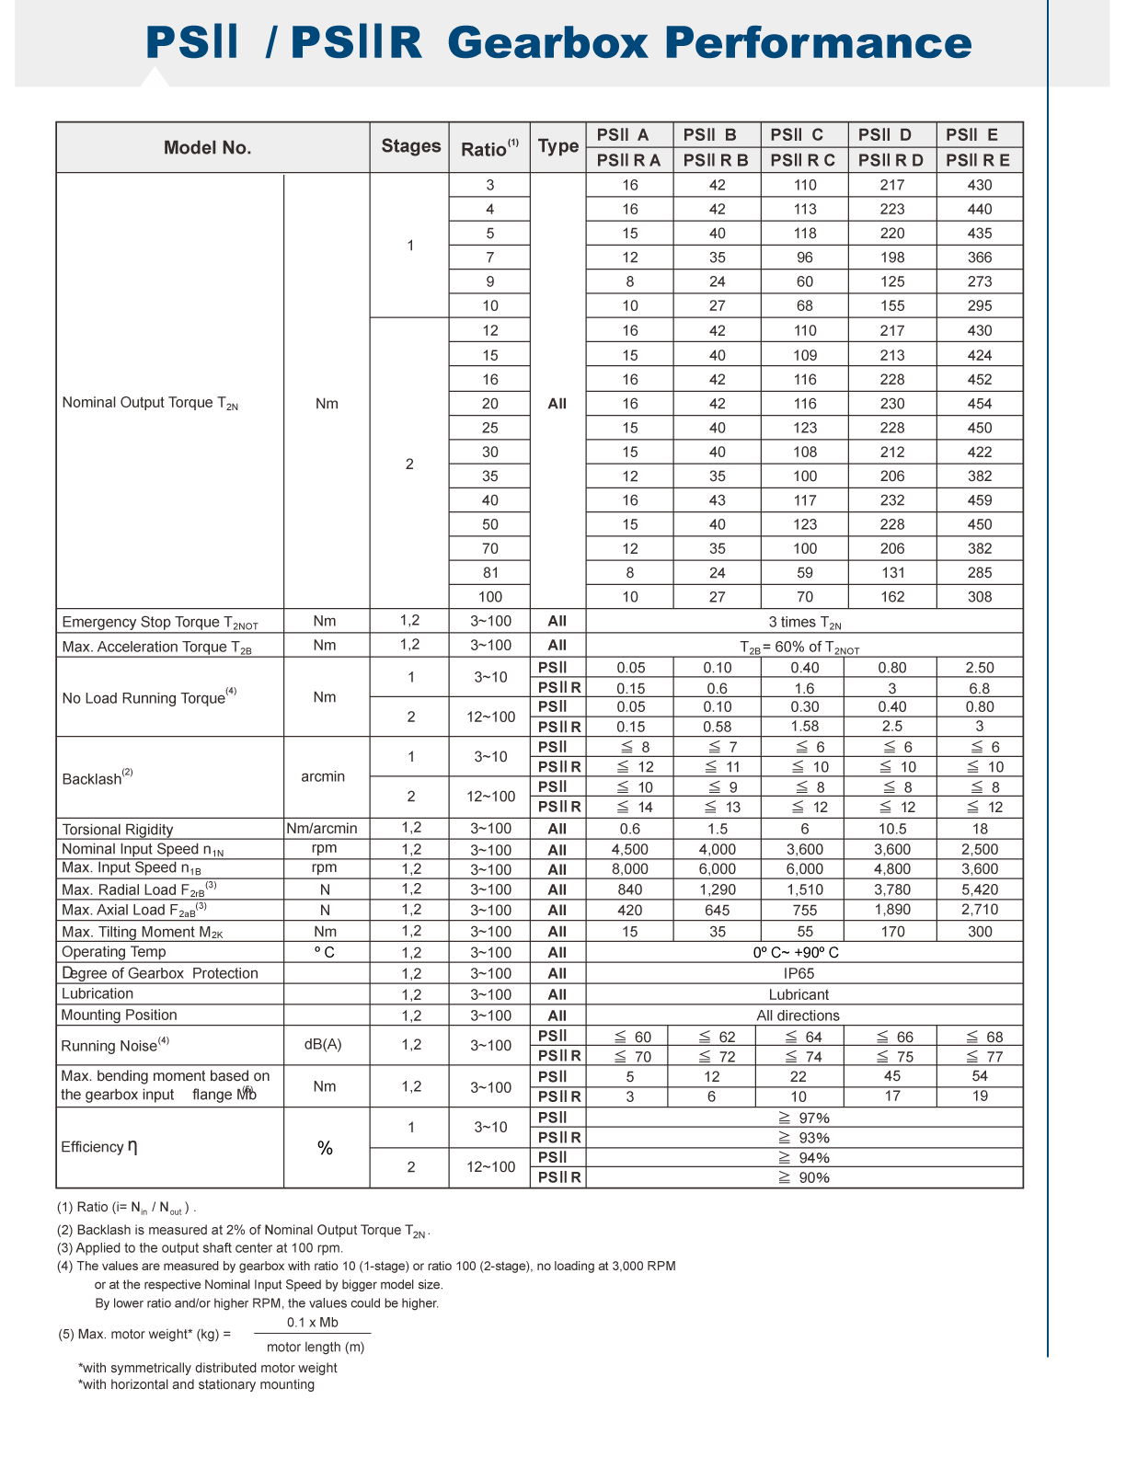This screenshot has width=1126, height=1457.
Task: Select the All directions mounting cell
Action: 798,1015
